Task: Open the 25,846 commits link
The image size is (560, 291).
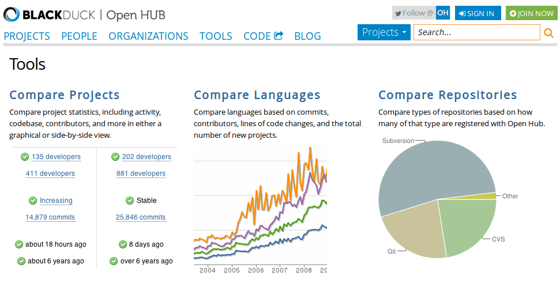Action: [x=141, y=217]
